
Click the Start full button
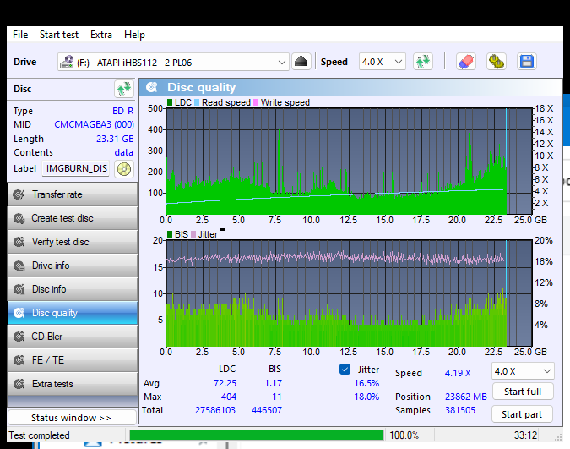[x=523, y=392]
